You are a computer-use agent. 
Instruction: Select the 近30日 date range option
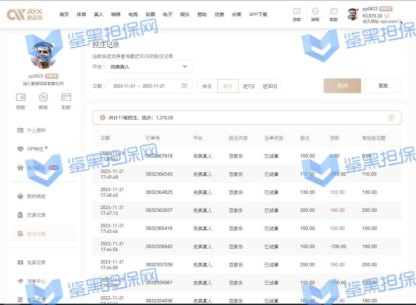(270, 86)
